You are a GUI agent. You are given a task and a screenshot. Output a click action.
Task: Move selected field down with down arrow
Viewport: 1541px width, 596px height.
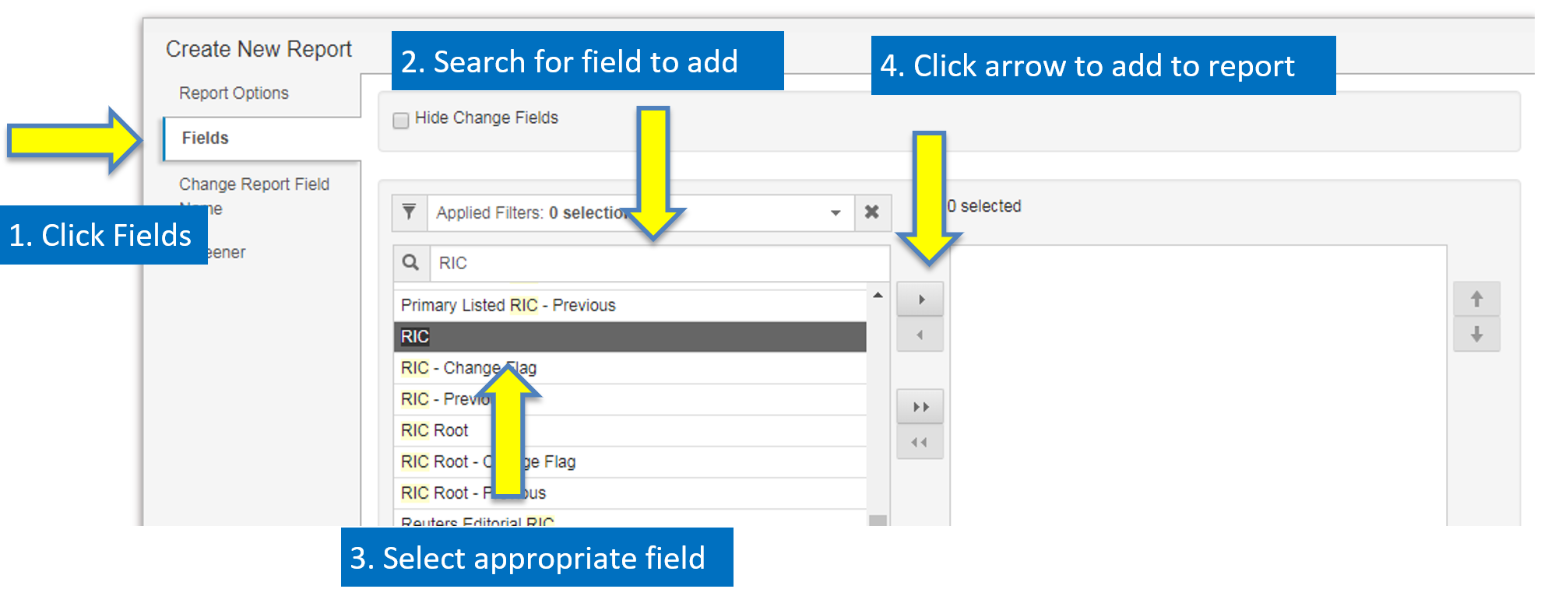(x=1476, y=335)
